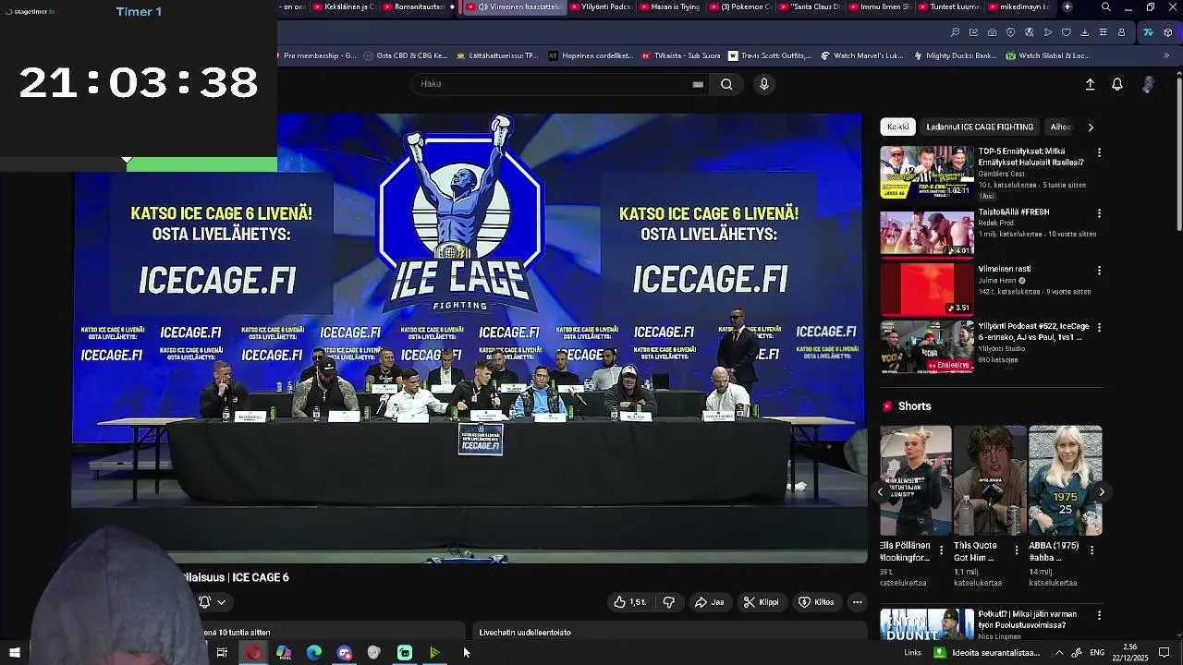This screenshot has height=665, width=1183.
Task: Open options for Viimeinen rasti video
Action: [x=1099, y=271]
